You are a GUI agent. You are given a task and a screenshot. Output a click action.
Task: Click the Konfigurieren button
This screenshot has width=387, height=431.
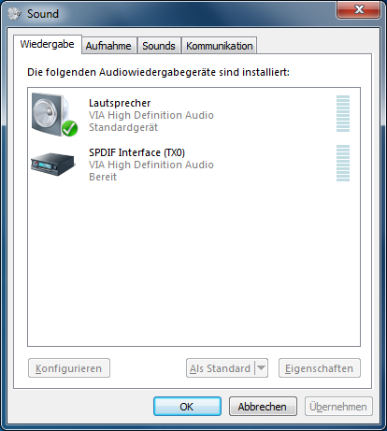[69, 368]
